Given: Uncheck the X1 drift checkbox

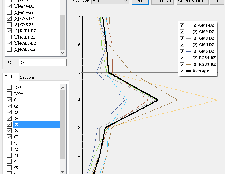Looking at the screenshot, I should pos(9,100).
